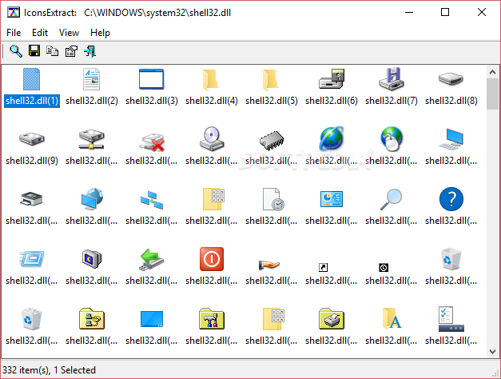The width and height of the screenshot is (501, 379).
Task: Select the floppy drive icon shell32.dll(6)
Action: 332,78
